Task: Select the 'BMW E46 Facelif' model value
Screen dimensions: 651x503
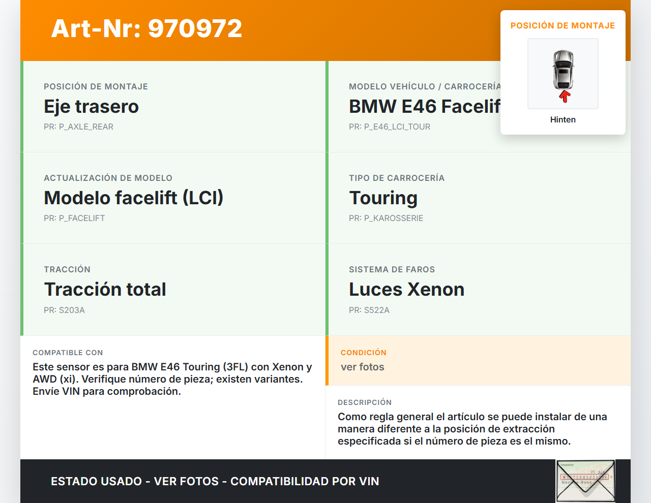Action: (x=425, y=106)
